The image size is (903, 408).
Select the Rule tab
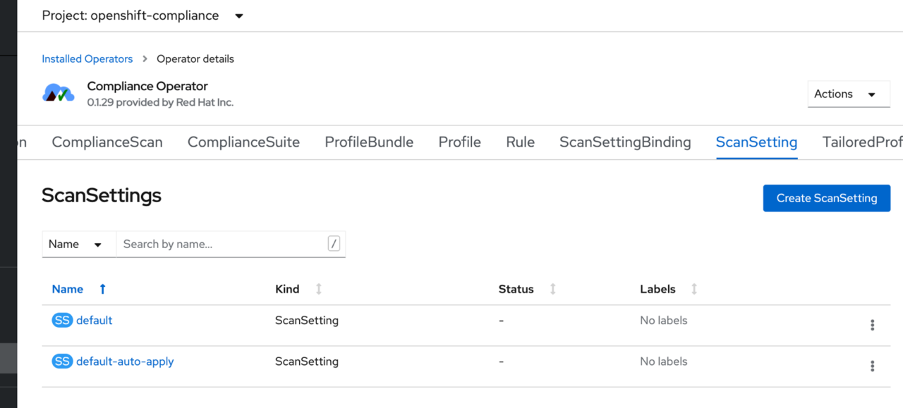click(520, 142)
